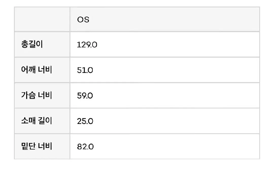This screenshot has width=274, height=171.
Task: Select the 소매 길이 row label
Action: [x=37, y=121]
